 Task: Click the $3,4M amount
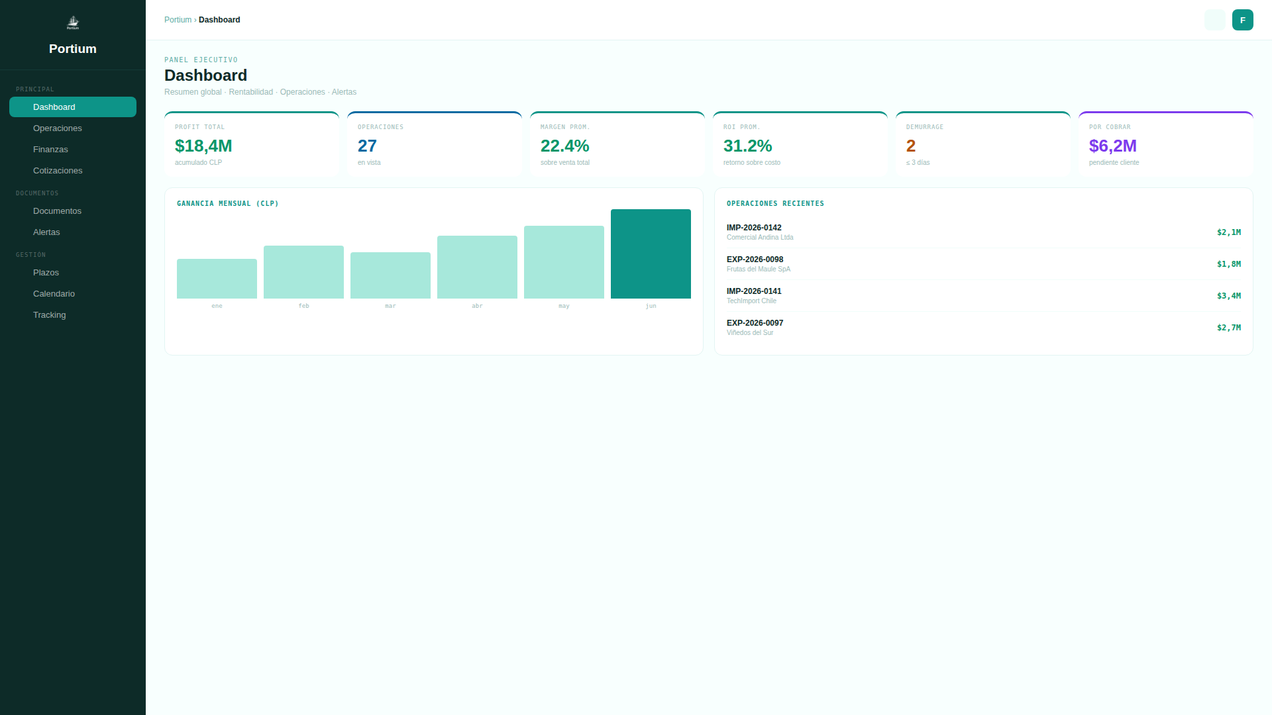(1229, 296)
